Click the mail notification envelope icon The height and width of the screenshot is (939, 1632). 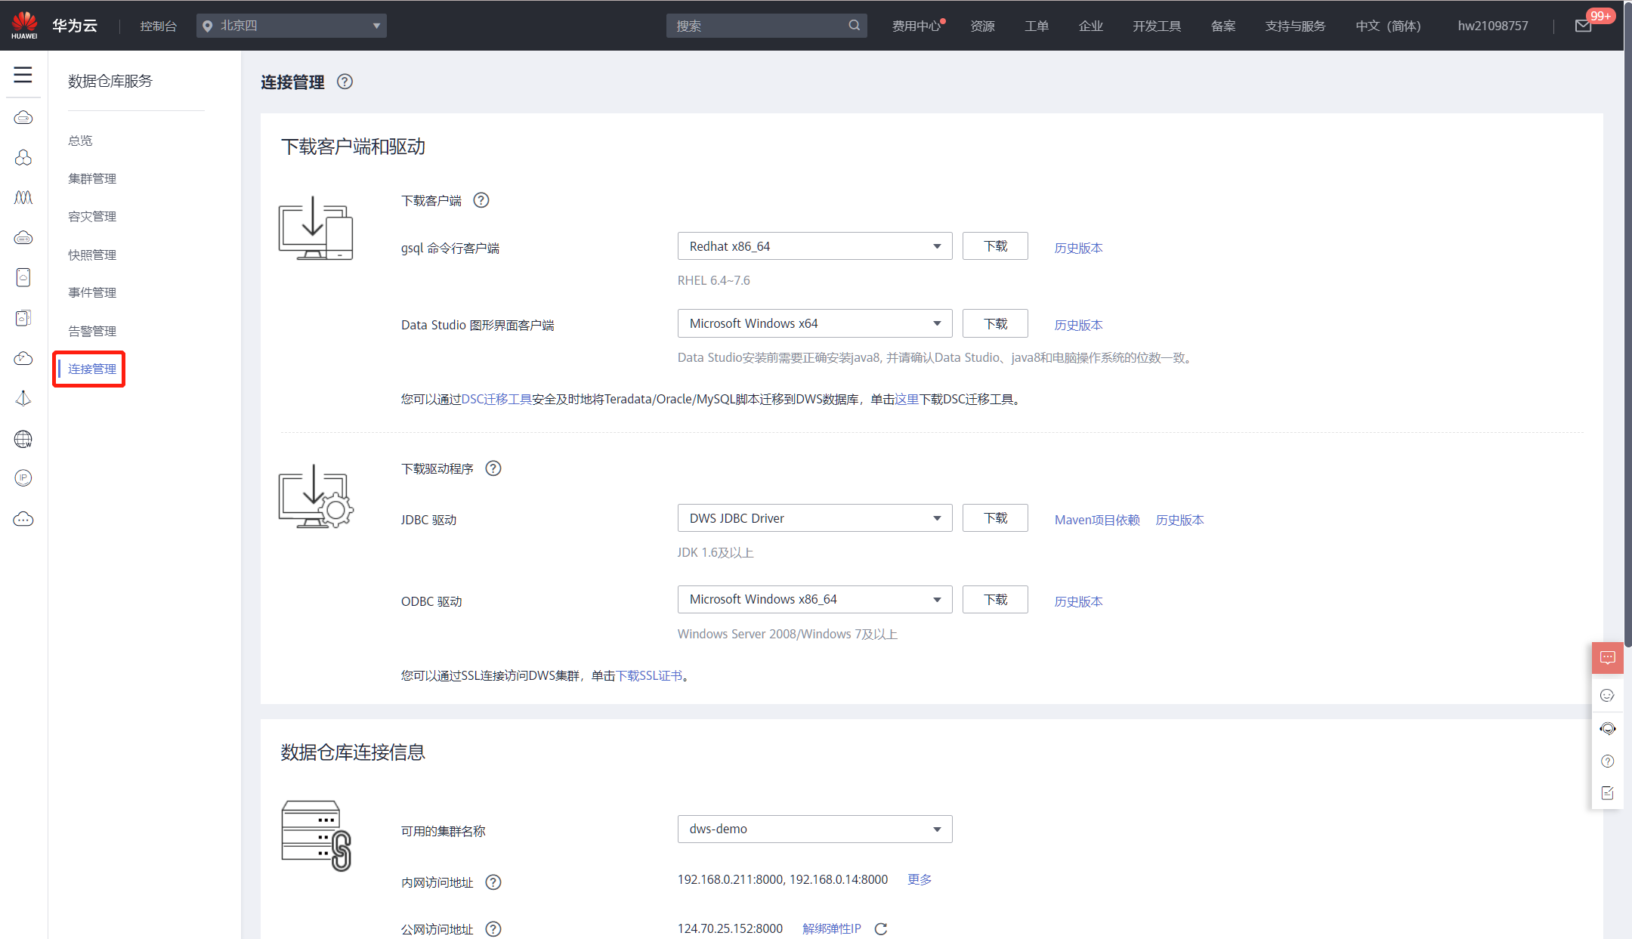coord(1583,26)
